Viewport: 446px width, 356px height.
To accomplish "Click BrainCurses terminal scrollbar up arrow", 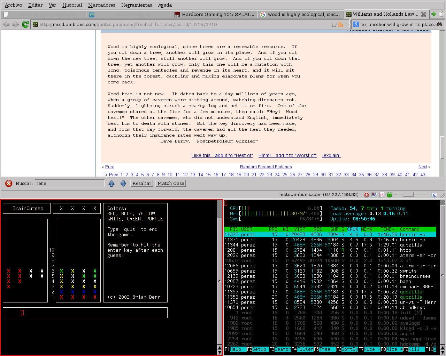I will pos(220,347).
